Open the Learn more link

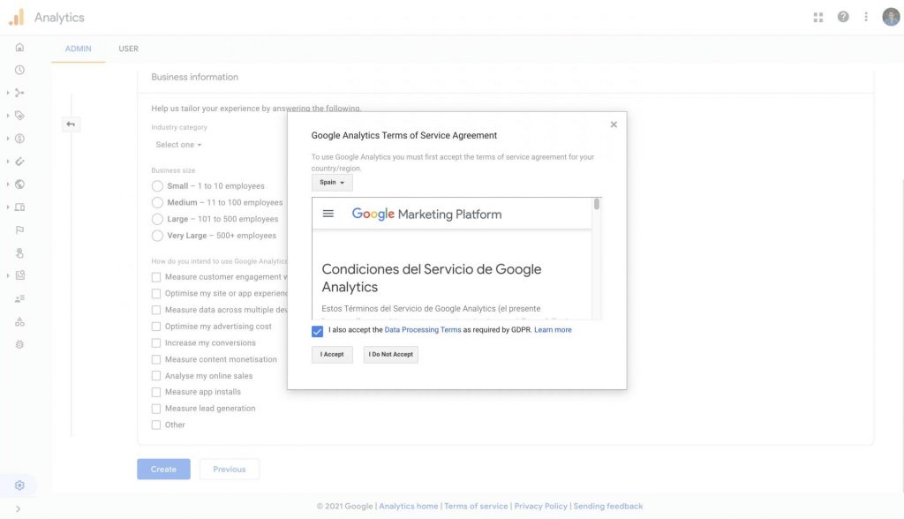click(x=553, y=330)
